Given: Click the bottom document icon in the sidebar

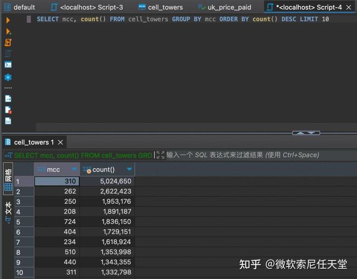Looking at the screenshot, I should click(8, 121).
